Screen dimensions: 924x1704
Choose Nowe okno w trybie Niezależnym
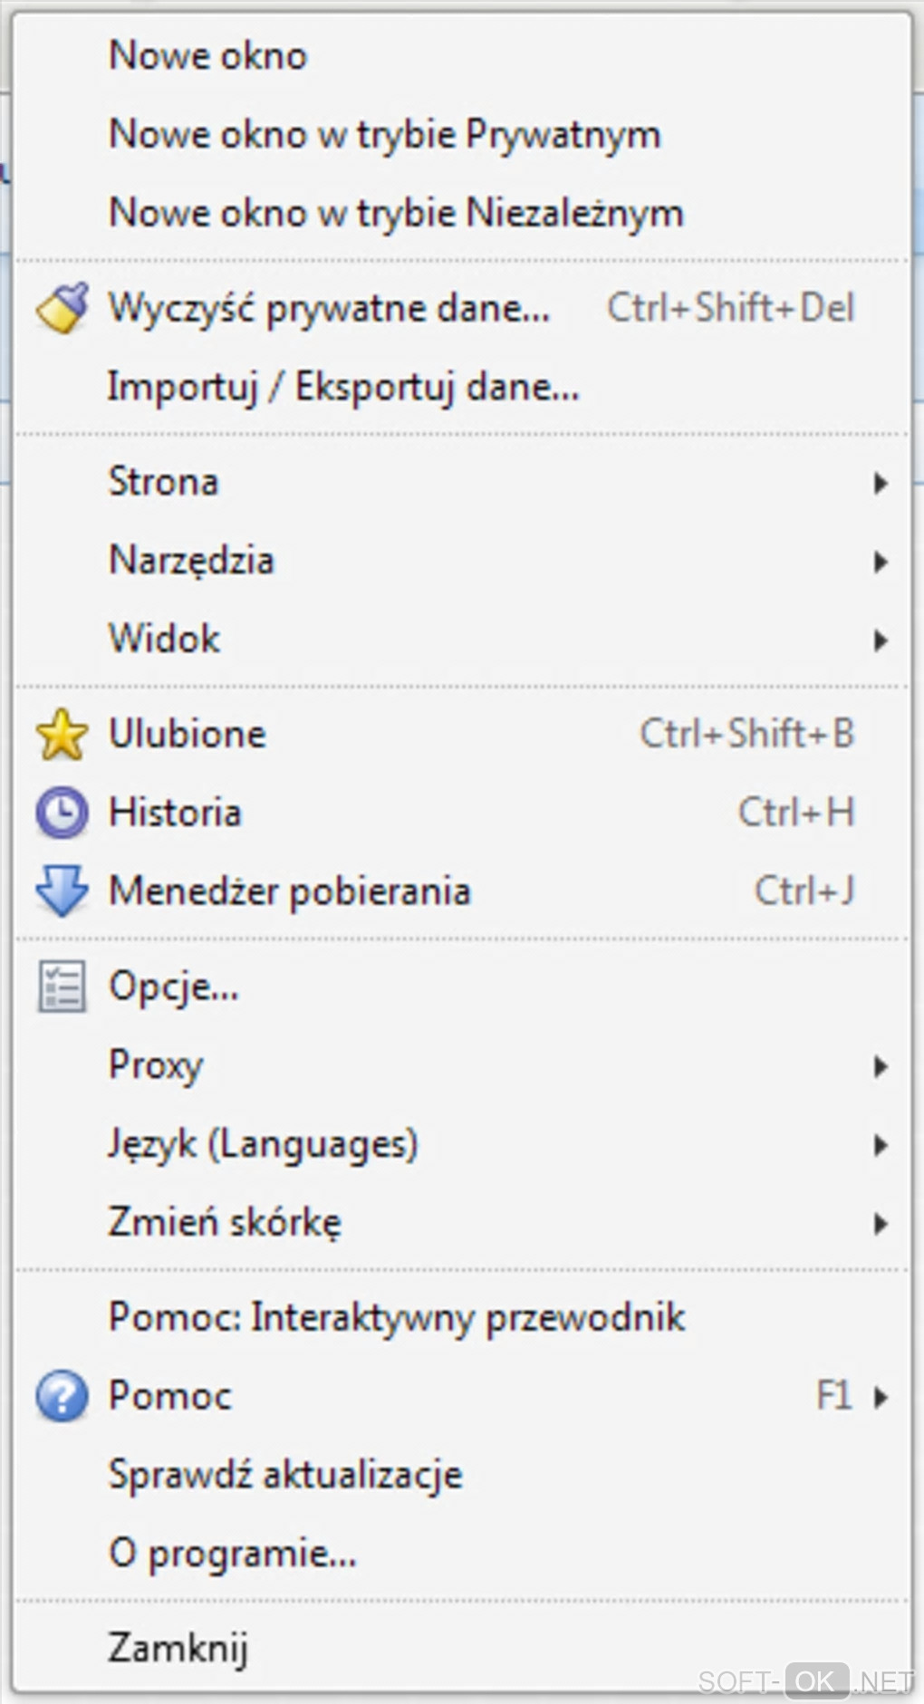pos(396,214)
